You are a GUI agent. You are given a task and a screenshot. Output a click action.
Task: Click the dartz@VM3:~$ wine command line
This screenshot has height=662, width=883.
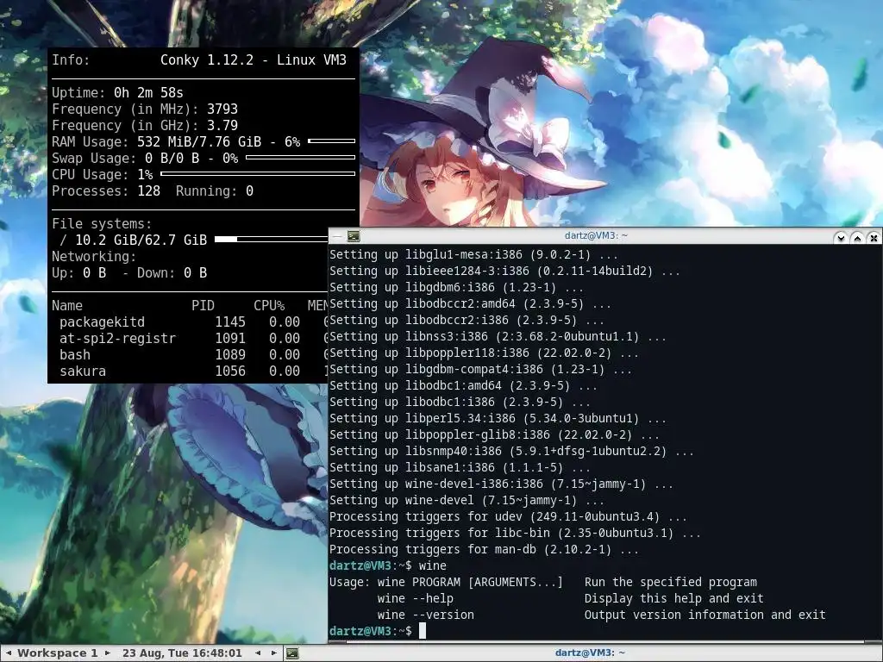pyautogui.click(x=387, y=565)
